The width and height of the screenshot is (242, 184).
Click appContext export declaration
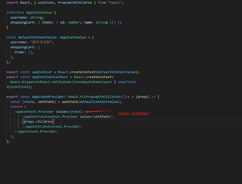73,72
